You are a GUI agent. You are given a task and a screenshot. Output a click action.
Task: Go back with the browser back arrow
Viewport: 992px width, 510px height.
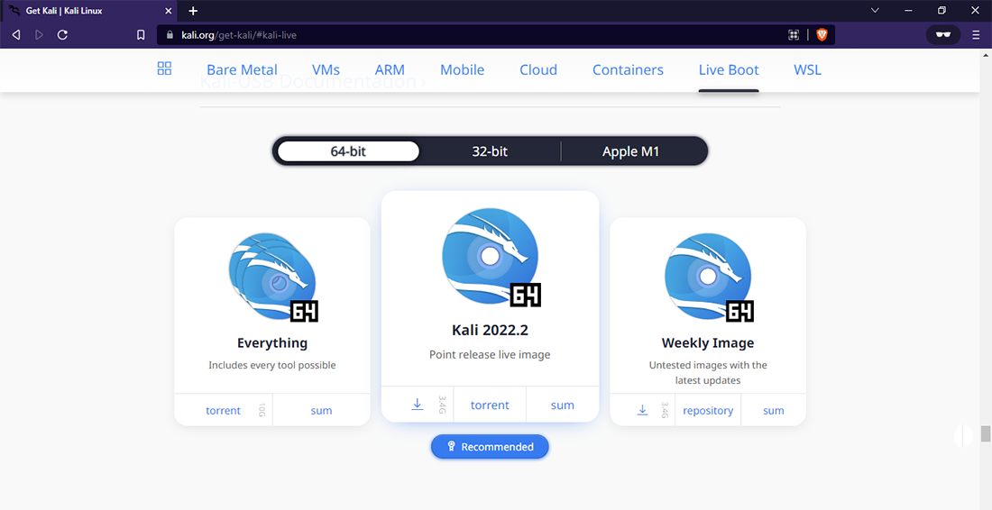coord(16,35)
